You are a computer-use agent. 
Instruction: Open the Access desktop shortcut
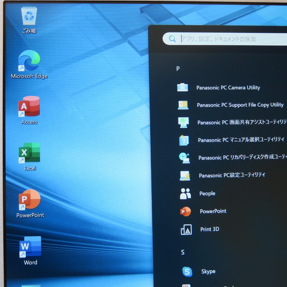point(29,106)
